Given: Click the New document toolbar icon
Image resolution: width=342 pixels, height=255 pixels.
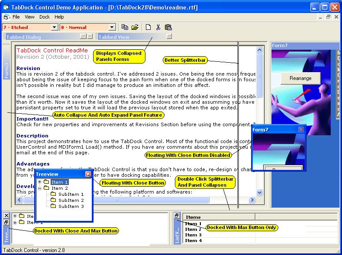Looking at the screenshot, I should [x=148, y=27].
